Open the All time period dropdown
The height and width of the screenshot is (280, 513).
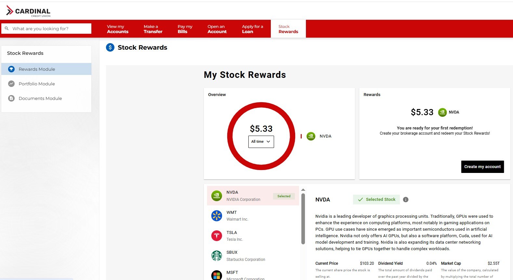[261, 142]
